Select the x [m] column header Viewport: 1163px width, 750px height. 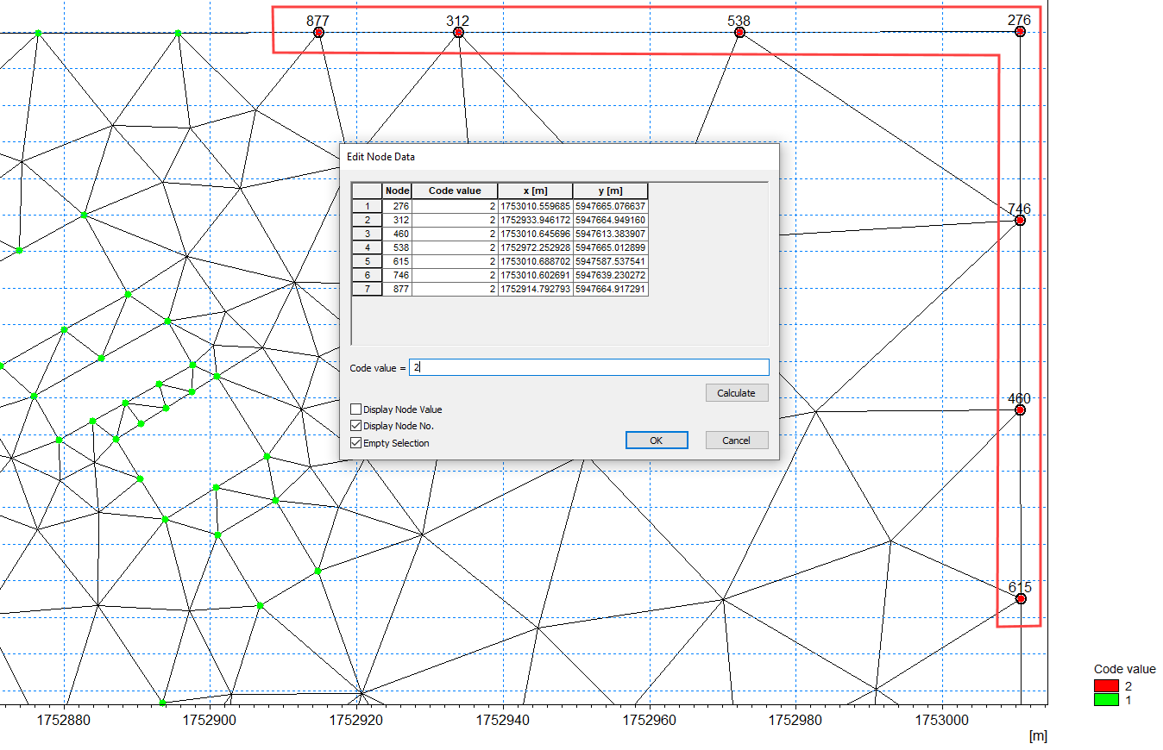[x=535, y=191]
